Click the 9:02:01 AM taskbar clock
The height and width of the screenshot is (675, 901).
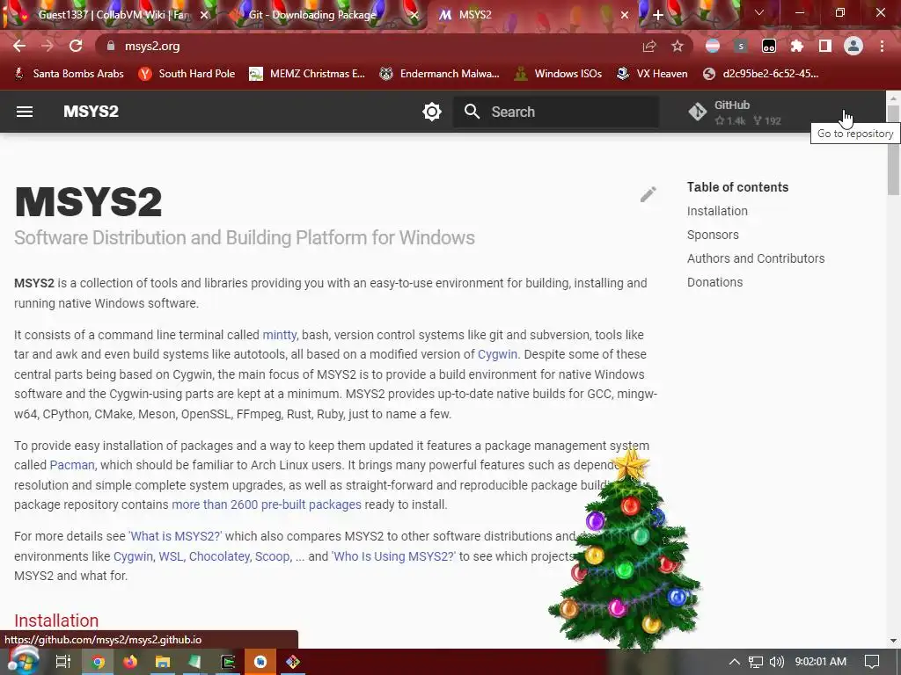coord(821,662)
